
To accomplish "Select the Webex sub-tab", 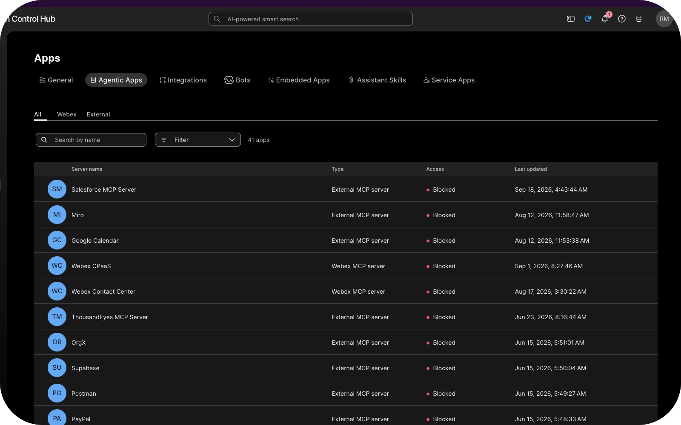I will point(67,114).
